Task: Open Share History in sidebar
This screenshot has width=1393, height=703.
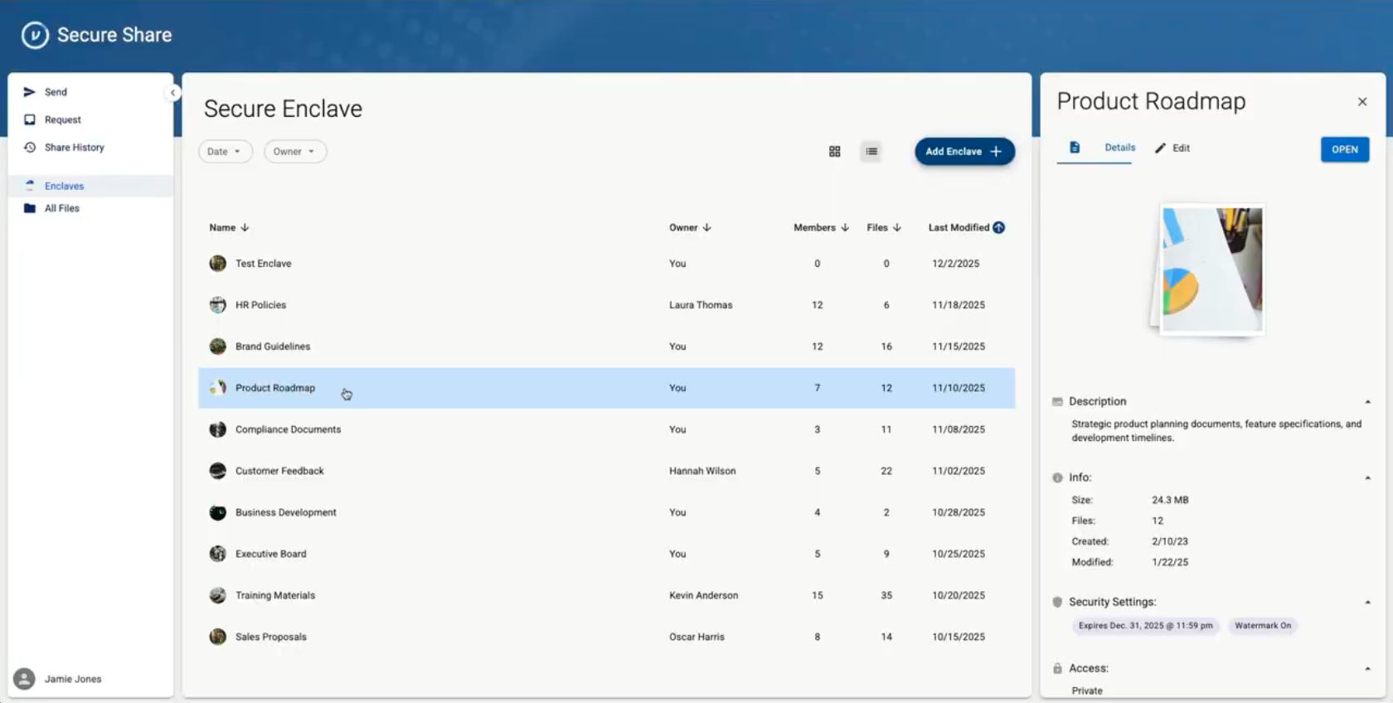Action: pos(74,148)
